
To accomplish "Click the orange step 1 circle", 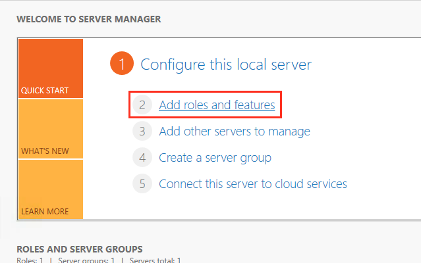I will click(122, 63).
